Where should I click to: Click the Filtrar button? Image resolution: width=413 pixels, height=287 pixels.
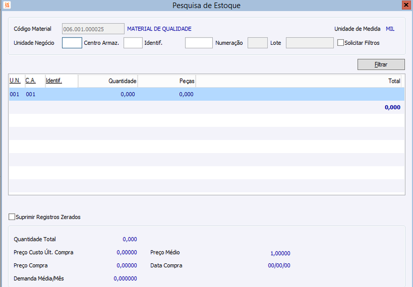[x=381, y=64]
